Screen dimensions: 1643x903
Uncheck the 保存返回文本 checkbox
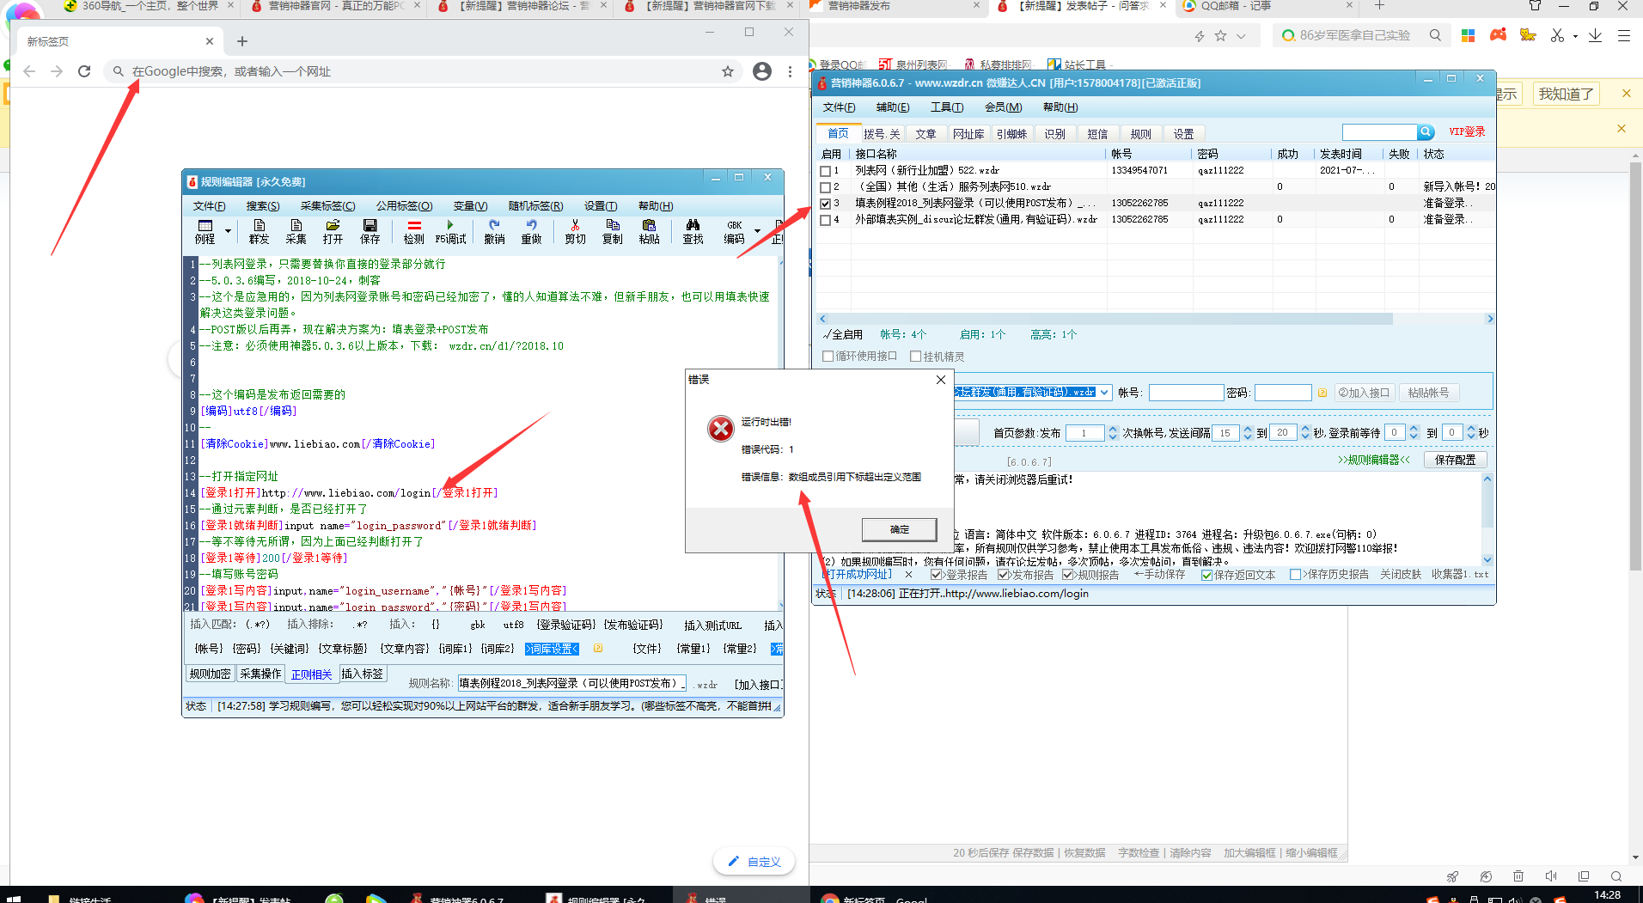point(1206,575)
